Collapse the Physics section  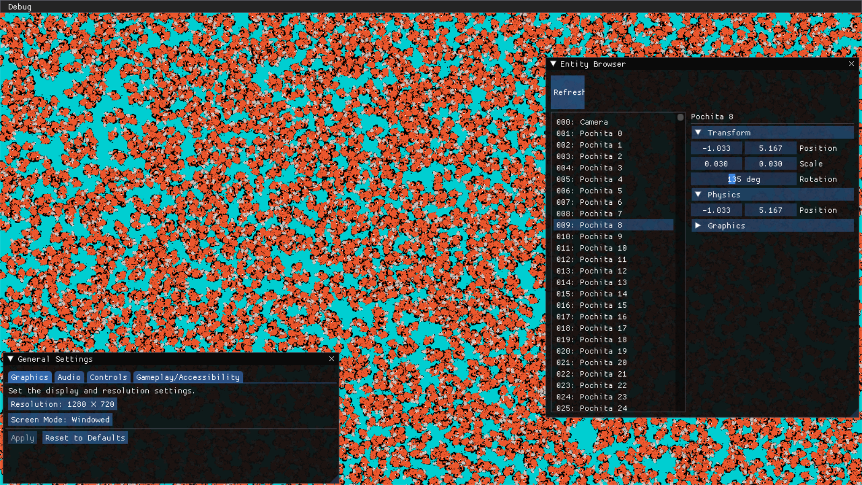pos(698,195)
